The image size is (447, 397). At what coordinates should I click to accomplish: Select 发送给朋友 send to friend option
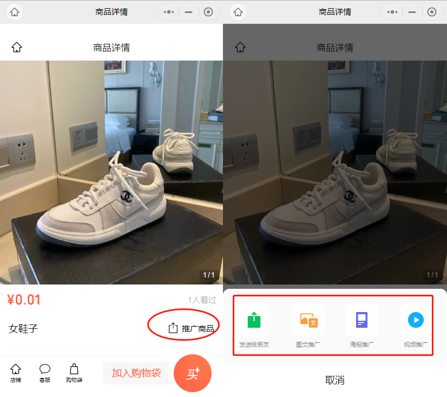(x=254, y=326)
